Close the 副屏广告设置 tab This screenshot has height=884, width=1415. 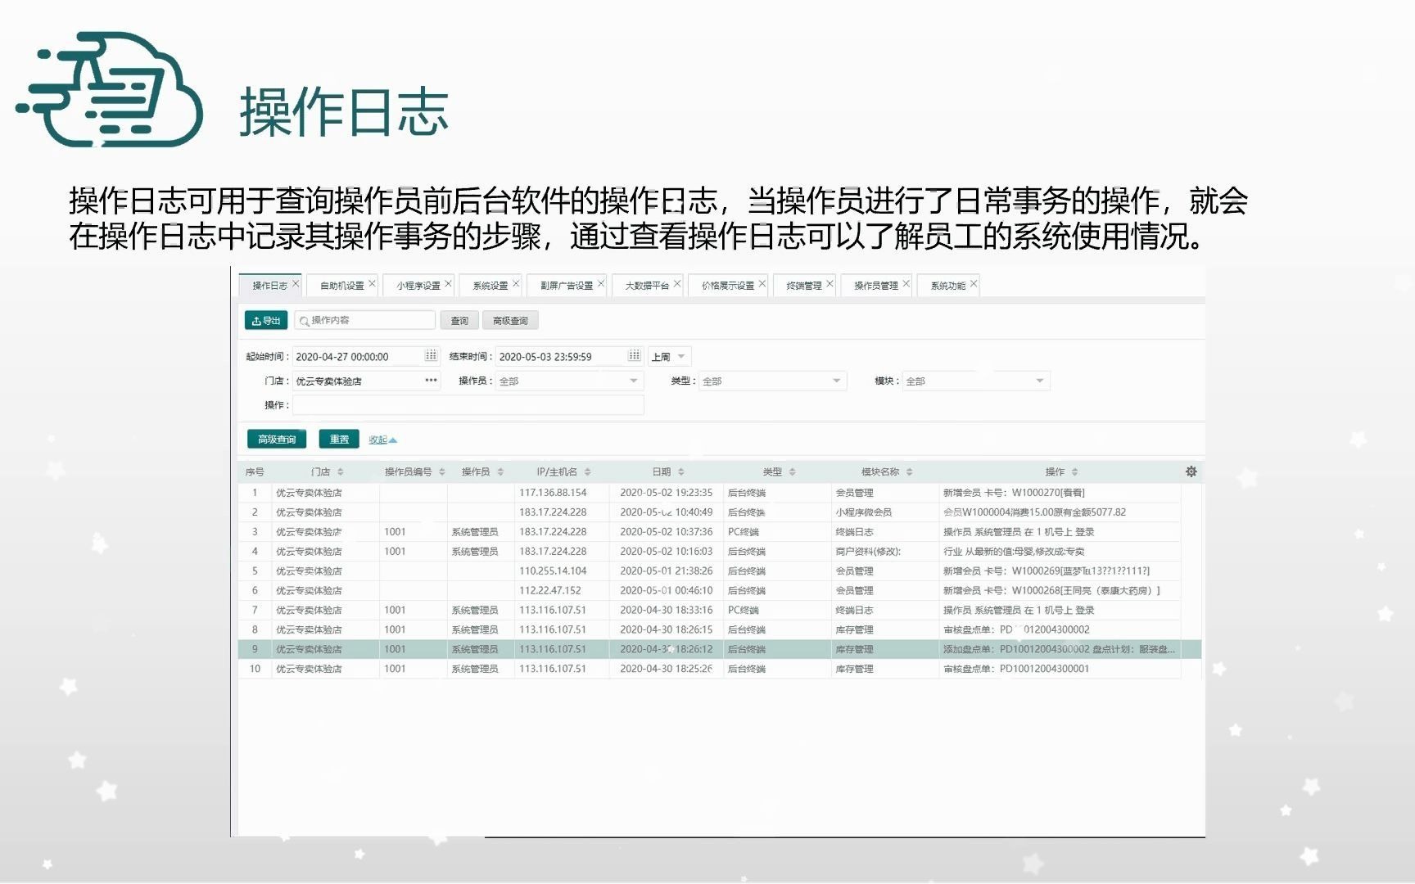pyautogui.click(x=601, y=284)
